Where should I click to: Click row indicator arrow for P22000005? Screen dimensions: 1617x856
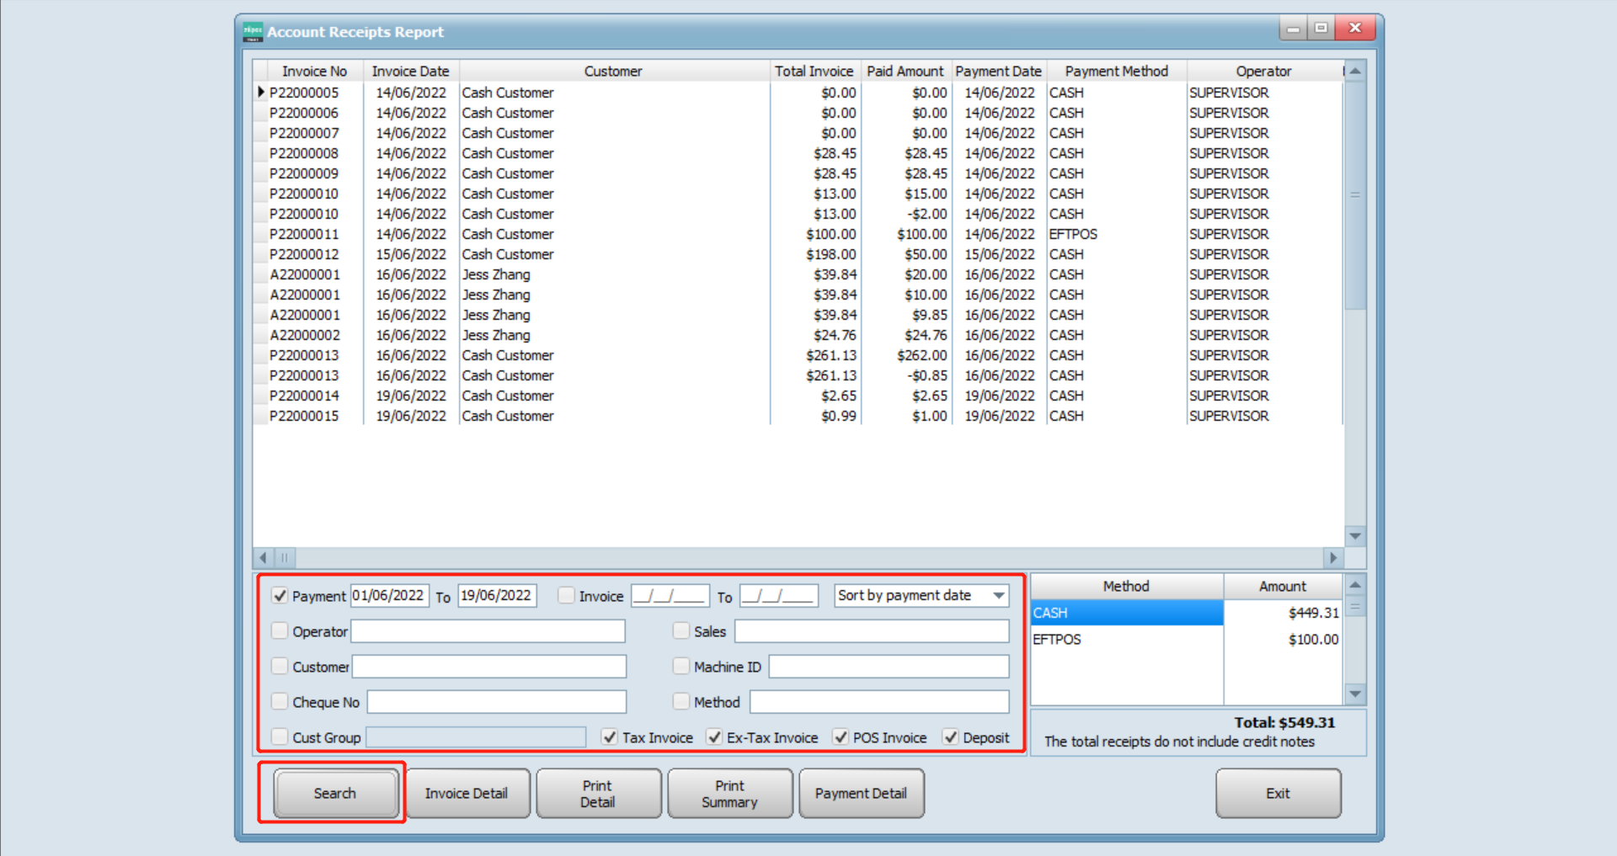pos(261,93)
